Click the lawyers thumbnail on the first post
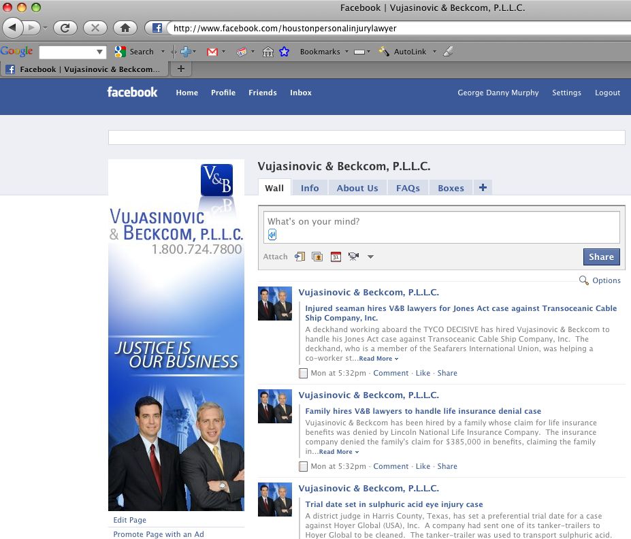The height and width of the screenshot is (539, 631). pos(275,304)
